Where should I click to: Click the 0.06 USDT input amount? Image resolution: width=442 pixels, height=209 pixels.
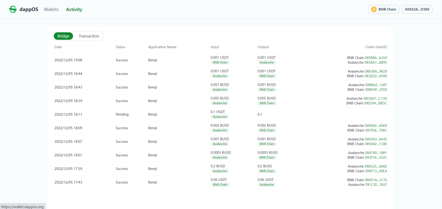[219, 180]
